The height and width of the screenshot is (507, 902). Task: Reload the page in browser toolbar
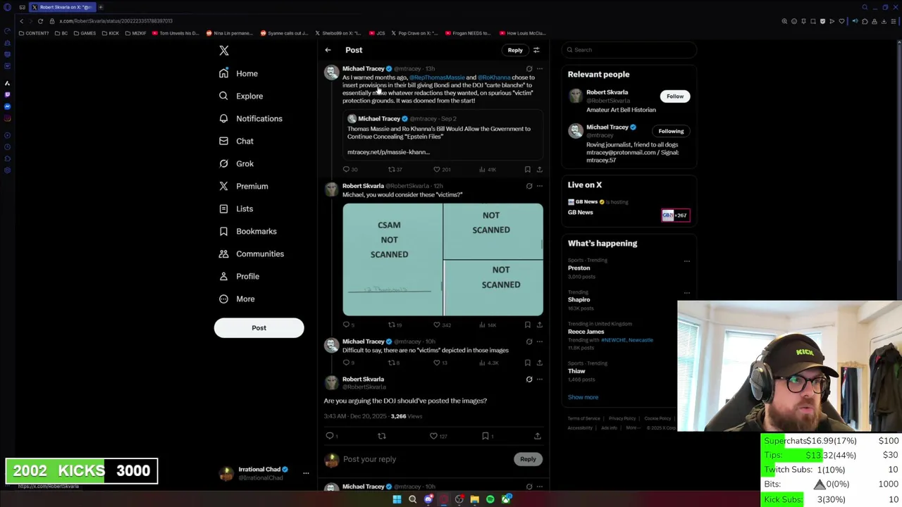(x=40, y=21)
